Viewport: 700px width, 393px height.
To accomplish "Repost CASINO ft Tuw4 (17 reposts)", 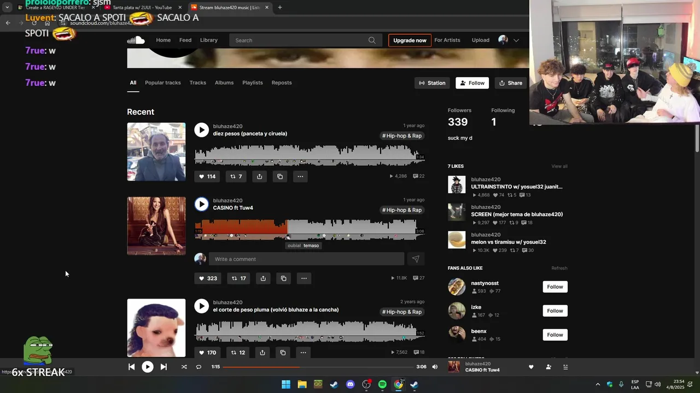I will click(x=238, y=278).
